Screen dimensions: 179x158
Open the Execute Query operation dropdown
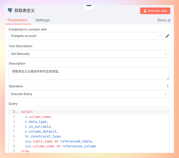(89, 94)
